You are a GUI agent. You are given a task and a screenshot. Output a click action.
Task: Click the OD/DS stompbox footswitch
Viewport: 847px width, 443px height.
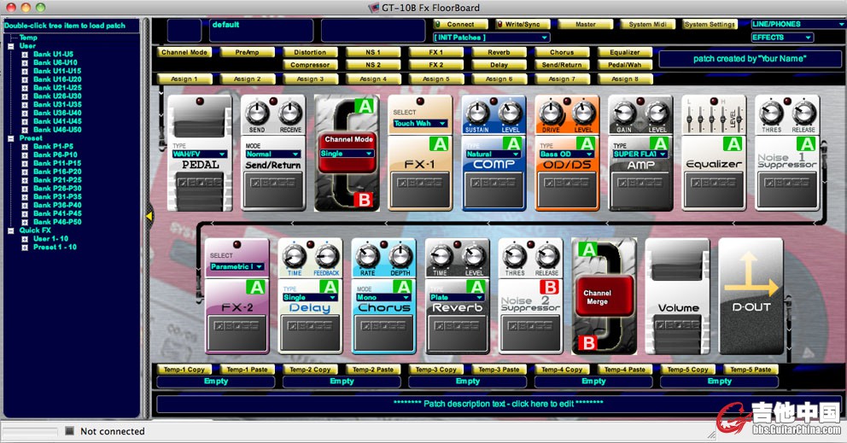pyautogui.click(x=567, y=190)
